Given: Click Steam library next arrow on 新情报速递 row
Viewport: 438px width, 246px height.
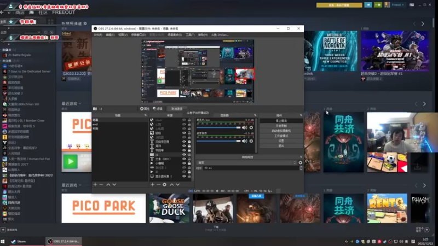Looking at the screenshot, I should (x=423, y=24).
